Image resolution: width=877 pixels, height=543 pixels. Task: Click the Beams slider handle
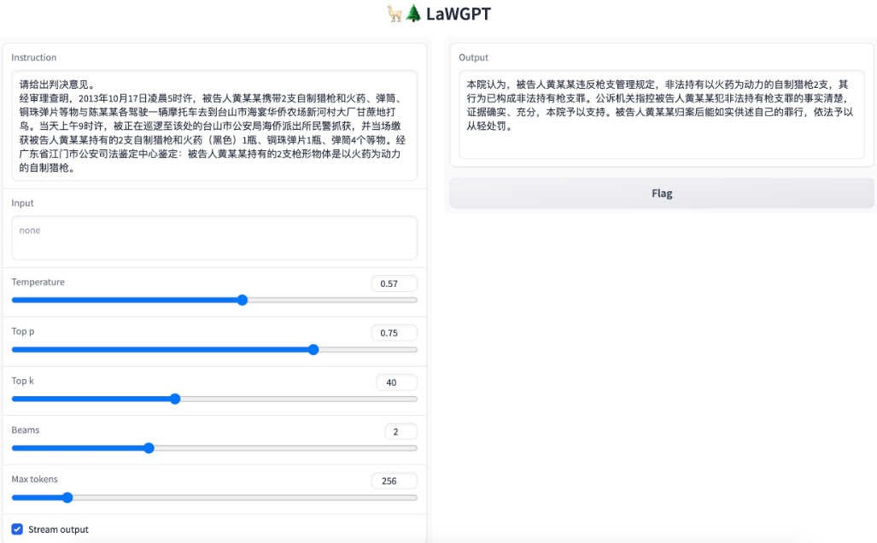click(149, 448)
